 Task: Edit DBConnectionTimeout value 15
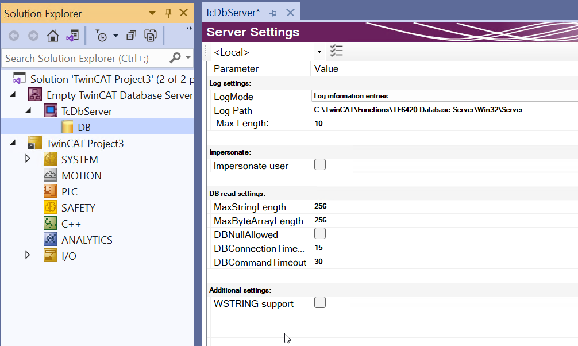pos(445,248)
